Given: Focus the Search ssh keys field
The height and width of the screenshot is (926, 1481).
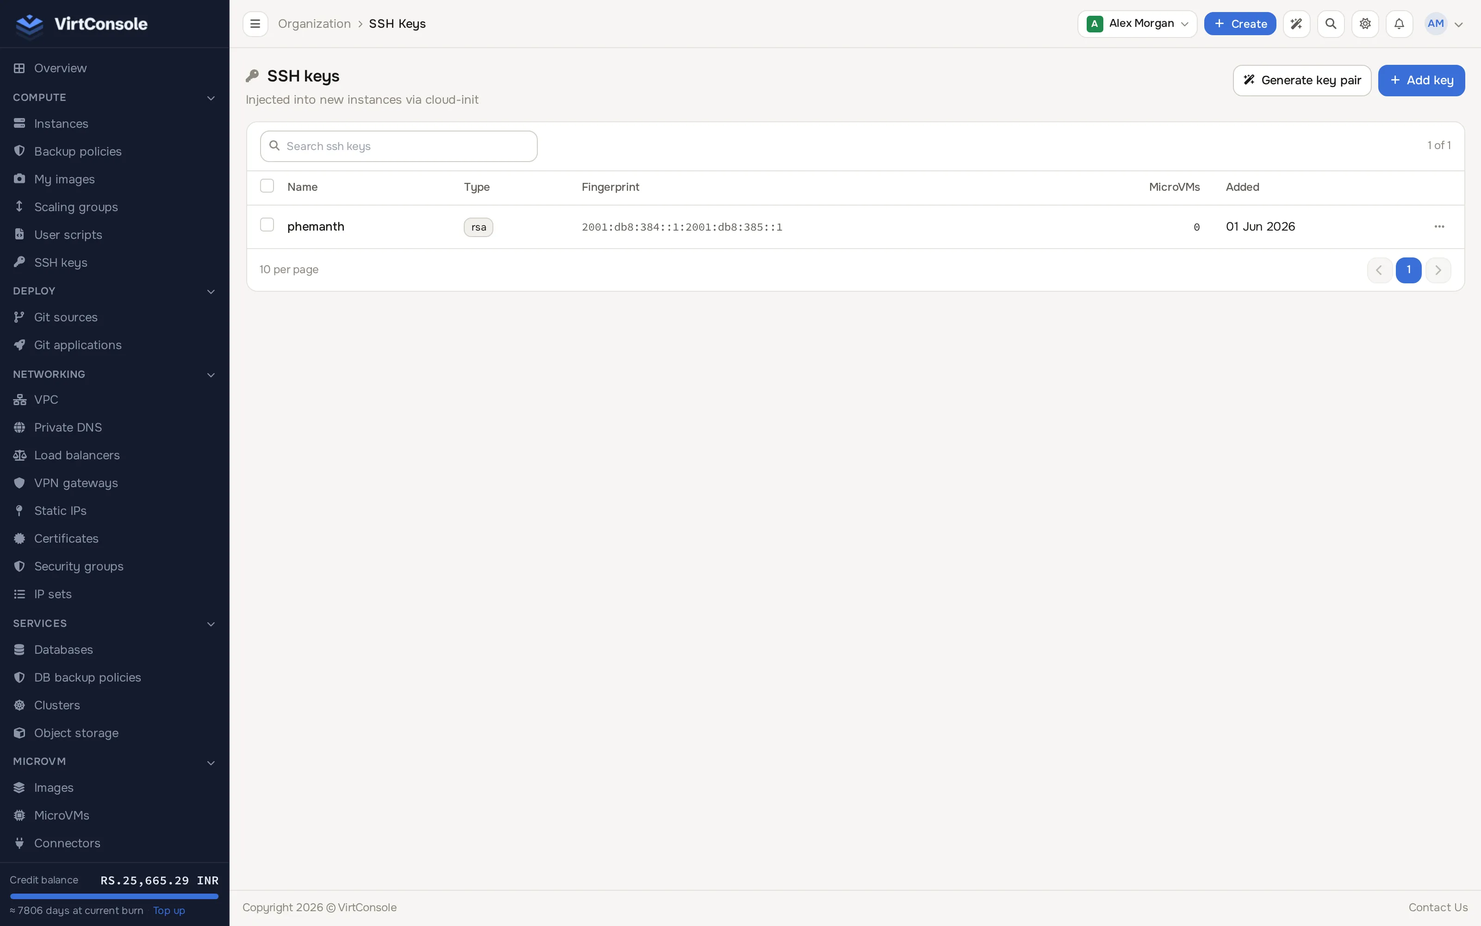Looking at the screenshot, I should pos(398,146).
